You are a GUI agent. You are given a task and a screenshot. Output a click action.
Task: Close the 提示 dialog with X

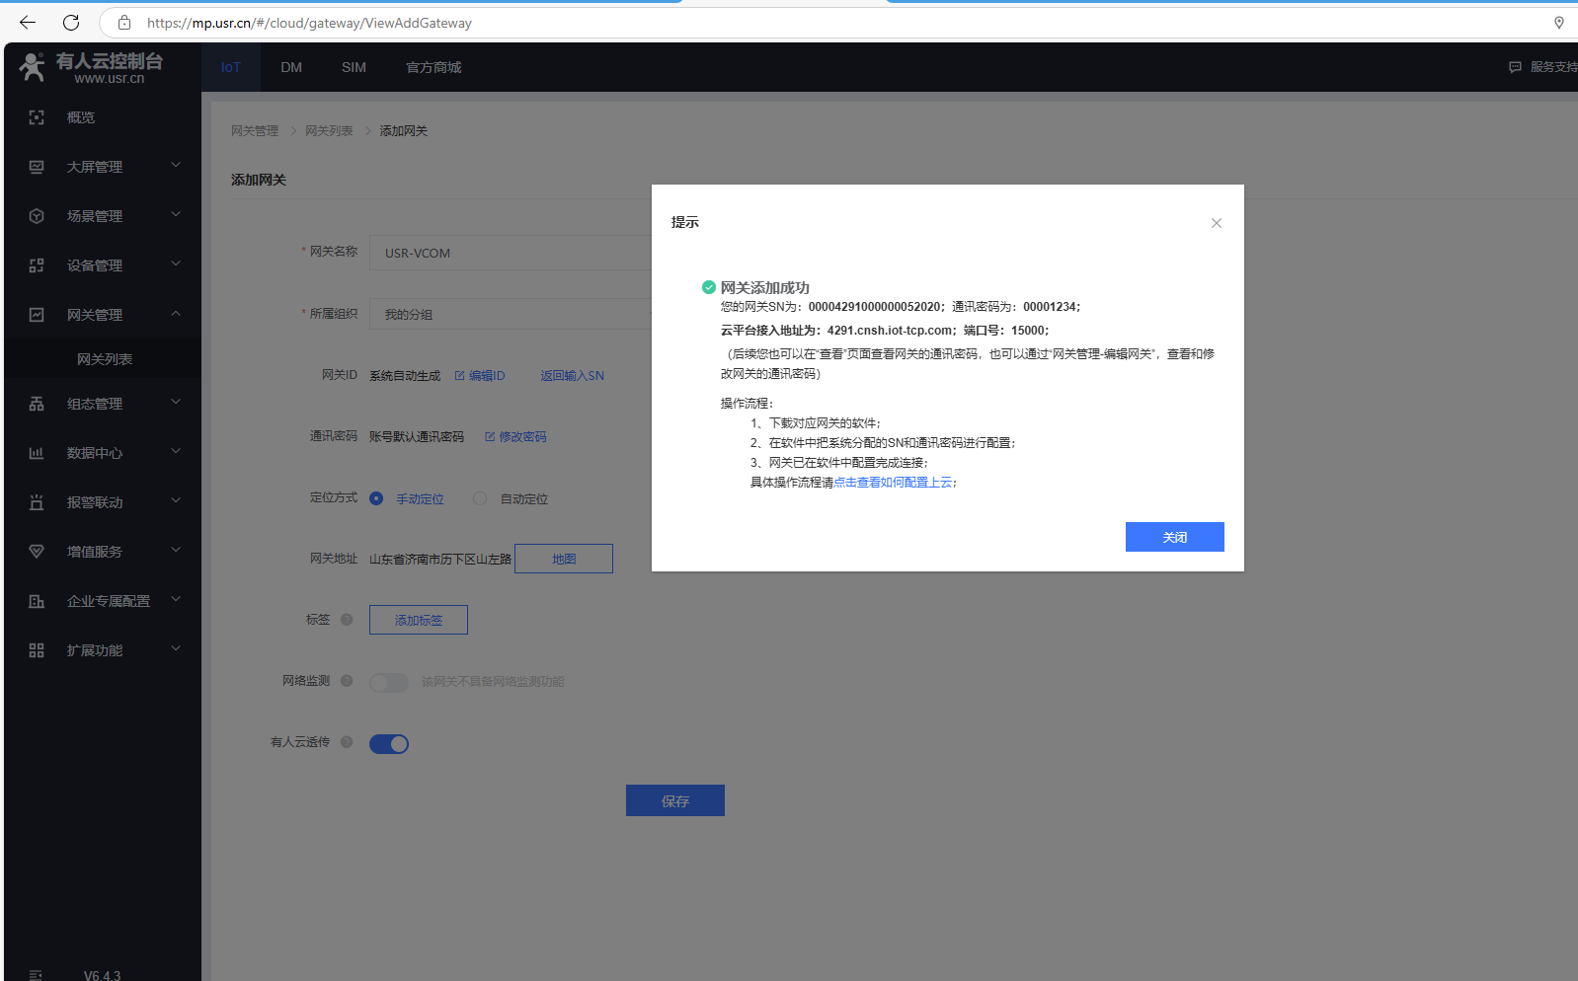1217,223
